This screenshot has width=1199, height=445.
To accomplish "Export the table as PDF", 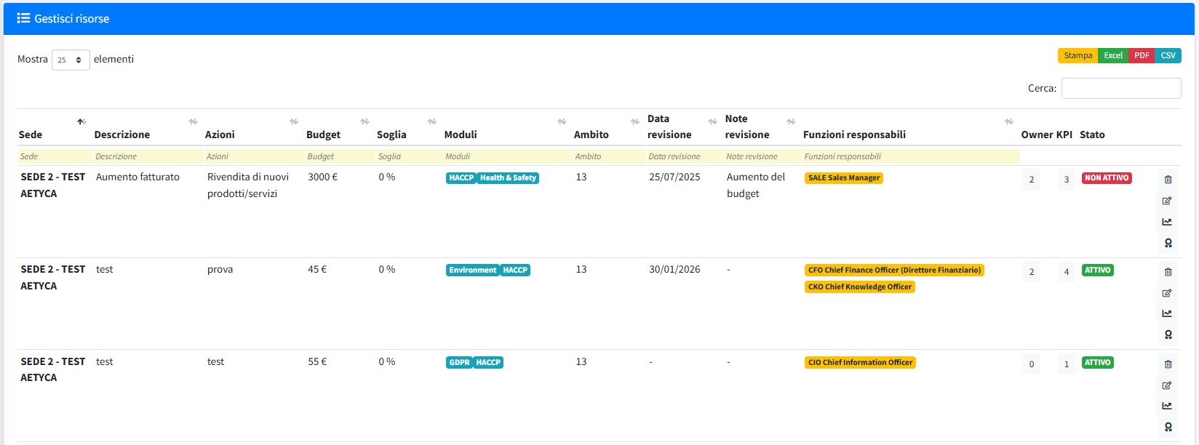I will (1142, 55).
